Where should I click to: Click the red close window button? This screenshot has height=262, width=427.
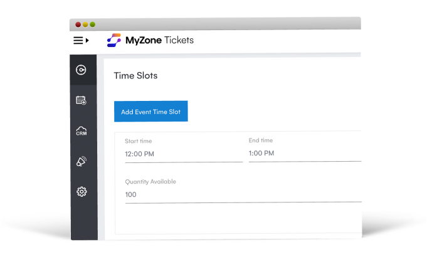[78, 24]
